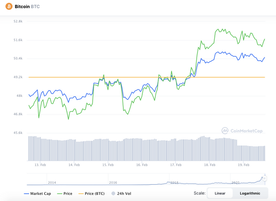Click the 18. Feb date axis label
The width and height of the screenshot is (276, 201).
(210, 165)
